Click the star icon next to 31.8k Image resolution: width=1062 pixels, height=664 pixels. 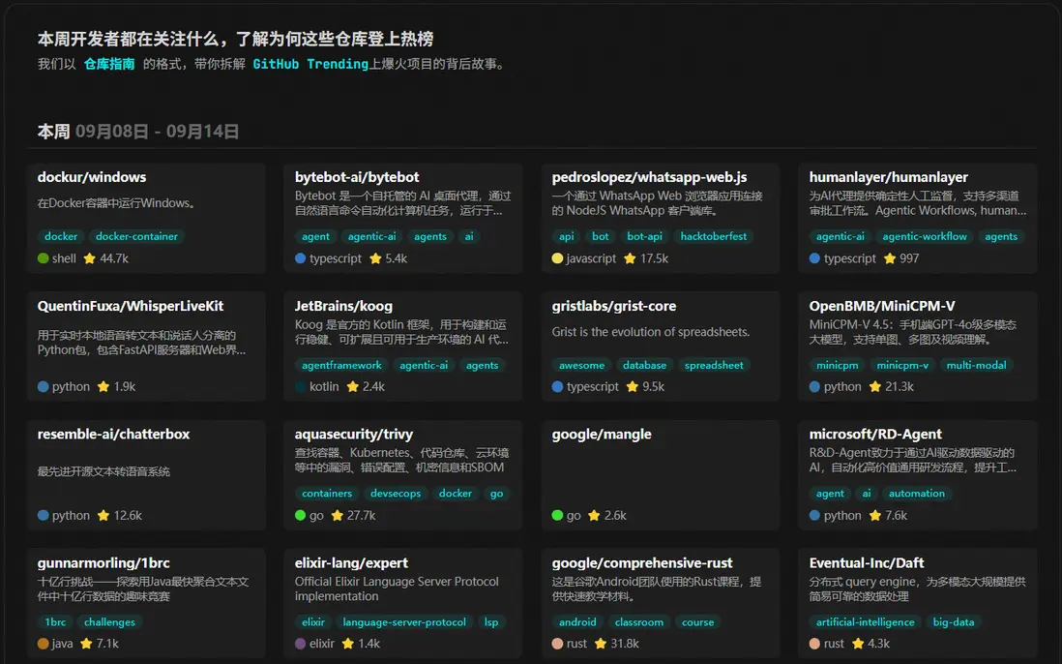tap(600, 643)
